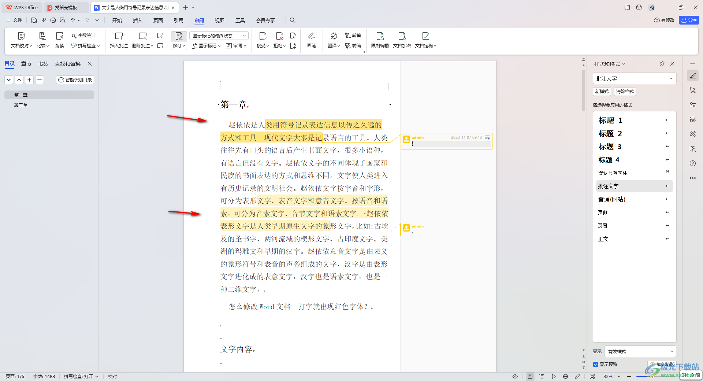
Task: Click the first admin comment box
Action: pos(446,141)
